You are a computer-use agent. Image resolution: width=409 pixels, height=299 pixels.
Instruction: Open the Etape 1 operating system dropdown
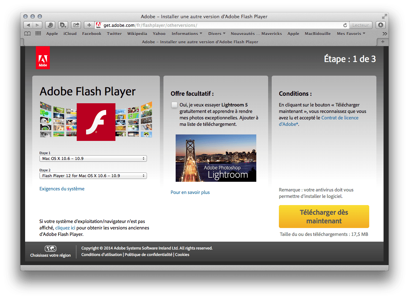coord(93,158)
